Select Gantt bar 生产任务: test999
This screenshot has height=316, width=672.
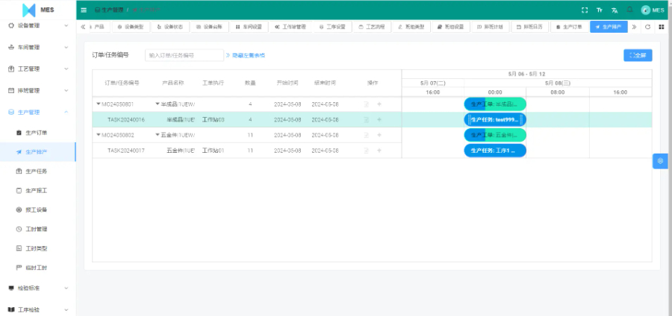click(495, 120)
